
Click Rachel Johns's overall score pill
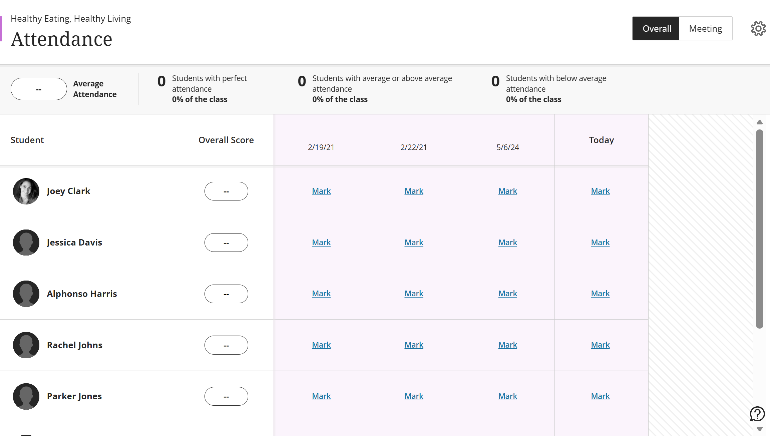tap(226, 345)
